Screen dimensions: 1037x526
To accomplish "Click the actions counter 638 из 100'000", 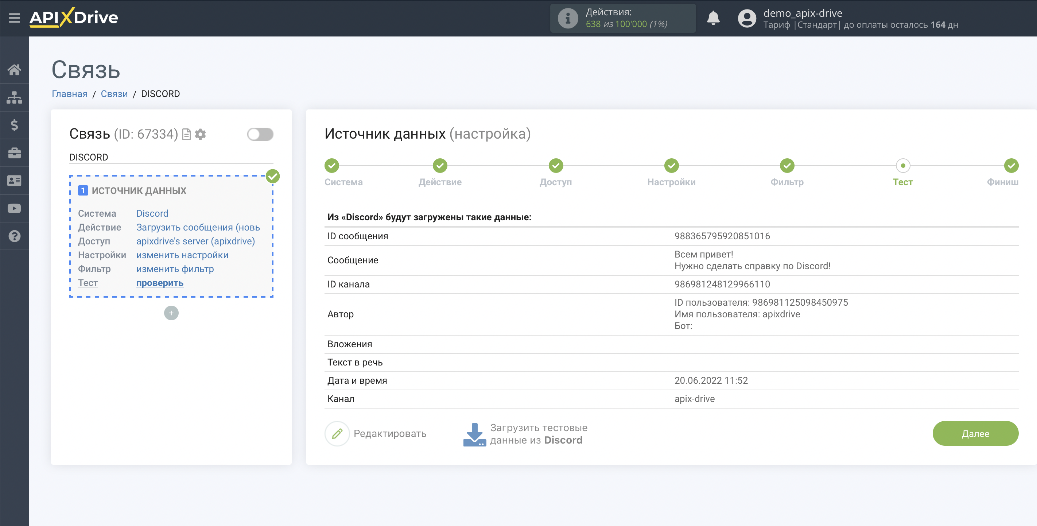I will click(x=626, y=24).
